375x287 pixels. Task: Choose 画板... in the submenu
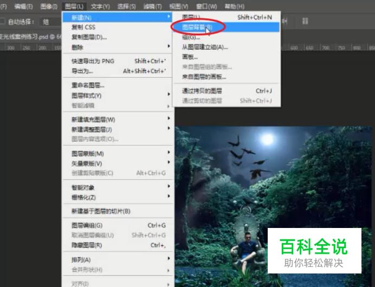click(x=226, y=57)
